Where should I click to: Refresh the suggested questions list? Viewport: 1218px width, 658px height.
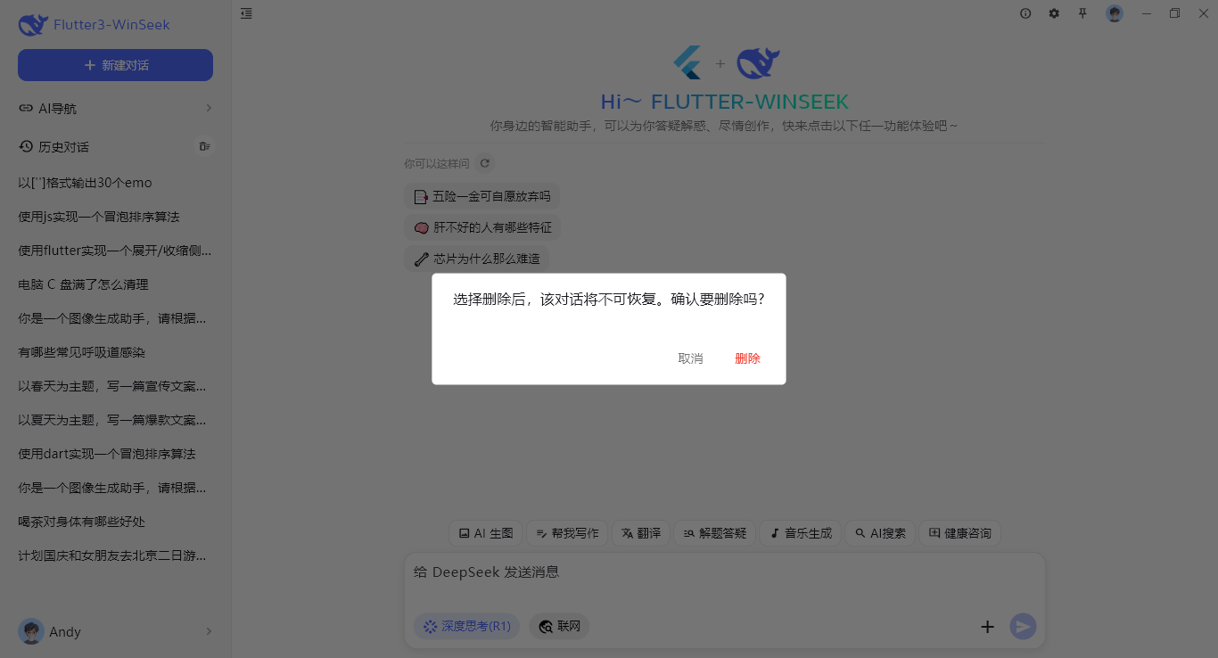(x=484, y=163)
